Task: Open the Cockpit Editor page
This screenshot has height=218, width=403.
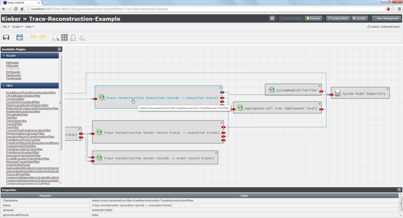Action: click(x=337, y=18)
